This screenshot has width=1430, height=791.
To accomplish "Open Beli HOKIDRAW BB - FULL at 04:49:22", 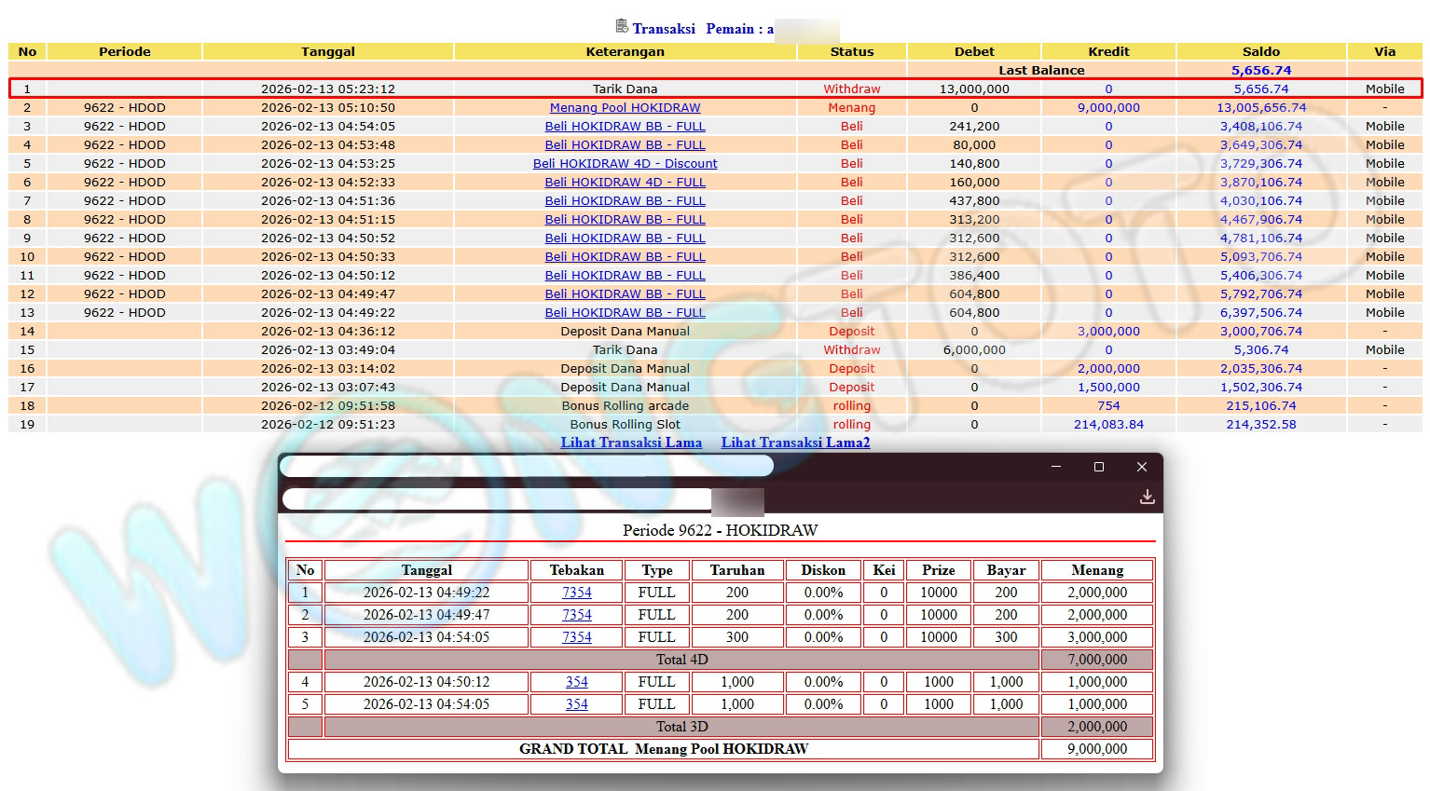I will pyautogui.click(x=625, y=313).
